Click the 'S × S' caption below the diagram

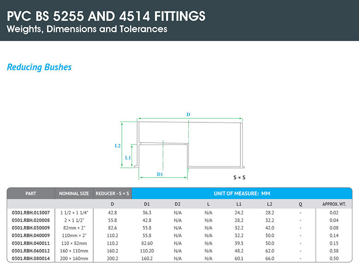point(239,178)
